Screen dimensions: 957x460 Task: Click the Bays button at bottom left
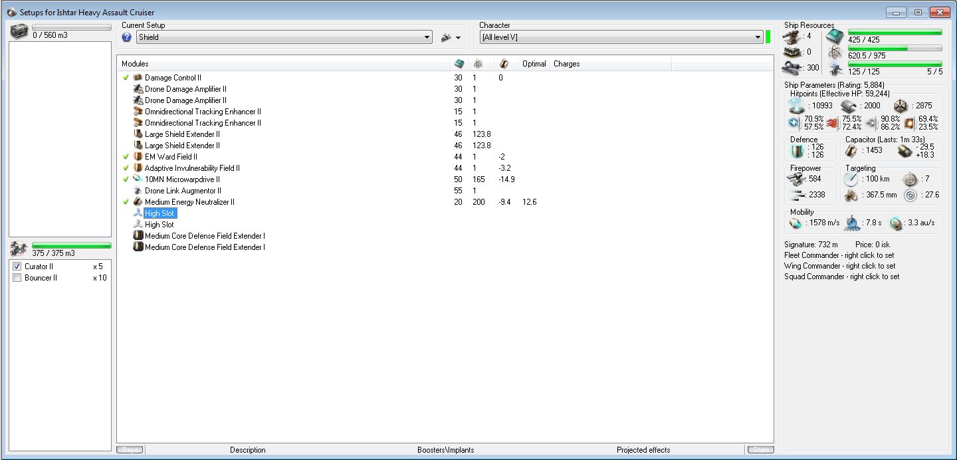point(130,450)
